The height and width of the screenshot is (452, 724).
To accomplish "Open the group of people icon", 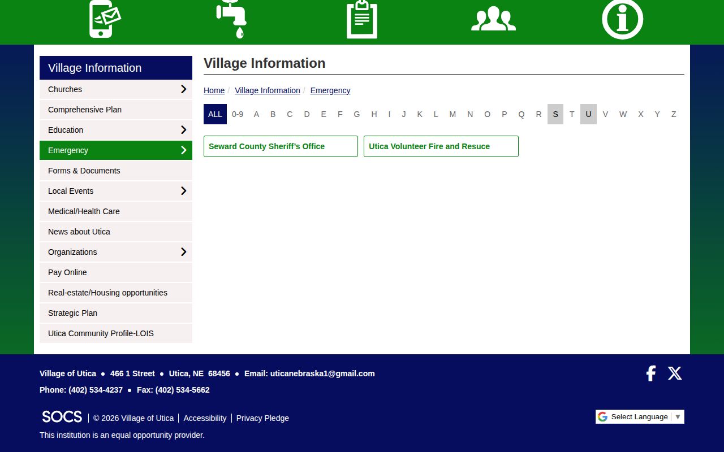I will point(493,19).
